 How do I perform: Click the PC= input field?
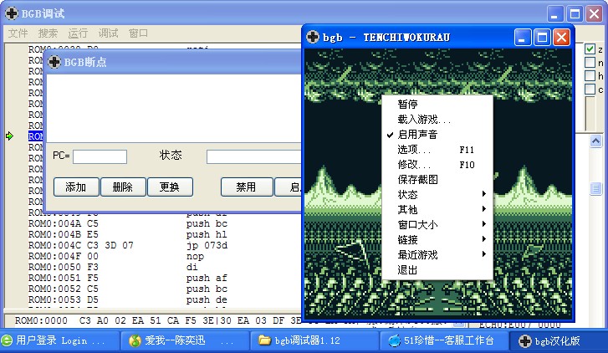[x=100, y=156]
